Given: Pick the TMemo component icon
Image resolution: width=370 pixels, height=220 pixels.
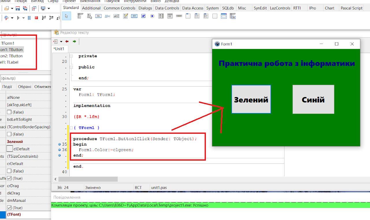Looking at the screenshot, I should (x=125, y=16).
